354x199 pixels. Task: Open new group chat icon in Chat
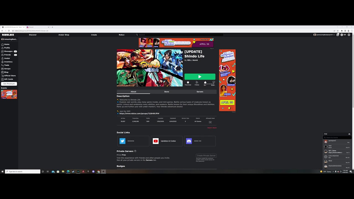[x=349, y=134]
